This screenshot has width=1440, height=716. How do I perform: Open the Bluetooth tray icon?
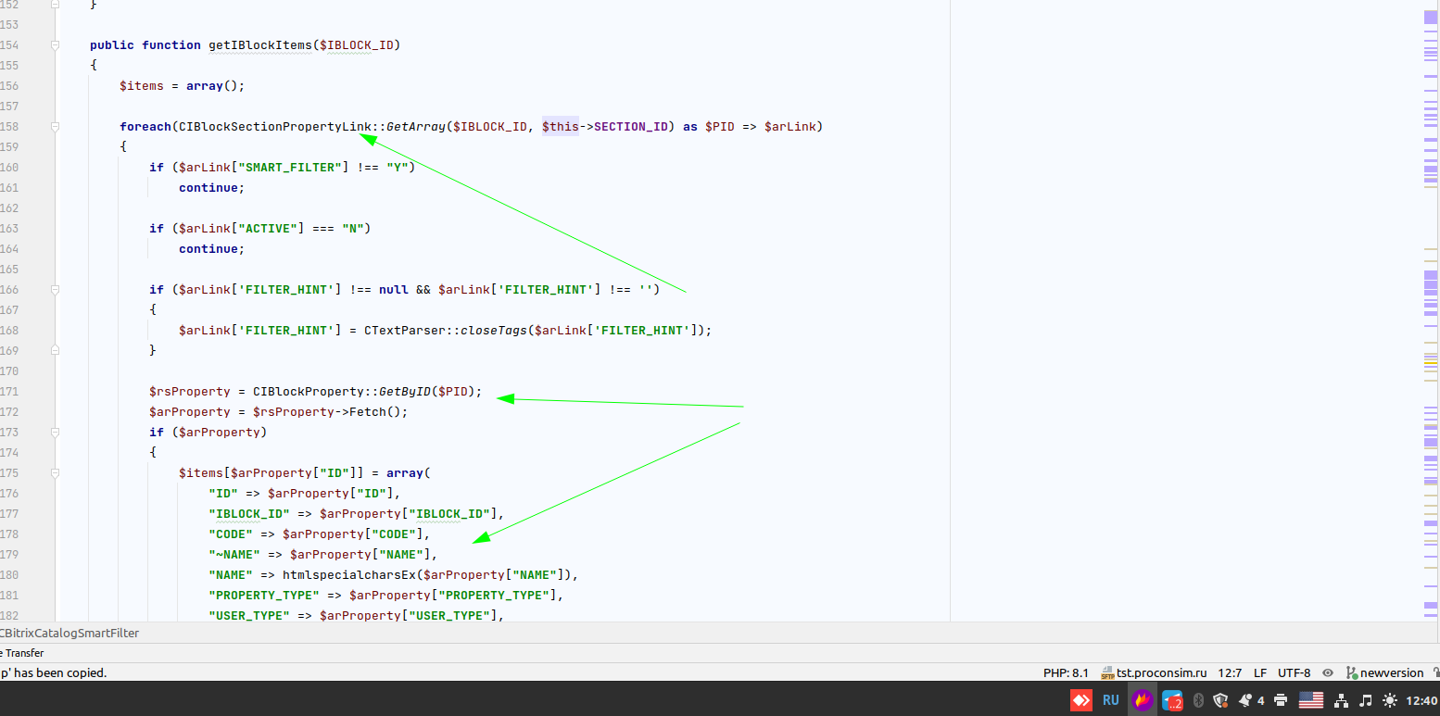pyautogui.click(x=1197, y=700)
